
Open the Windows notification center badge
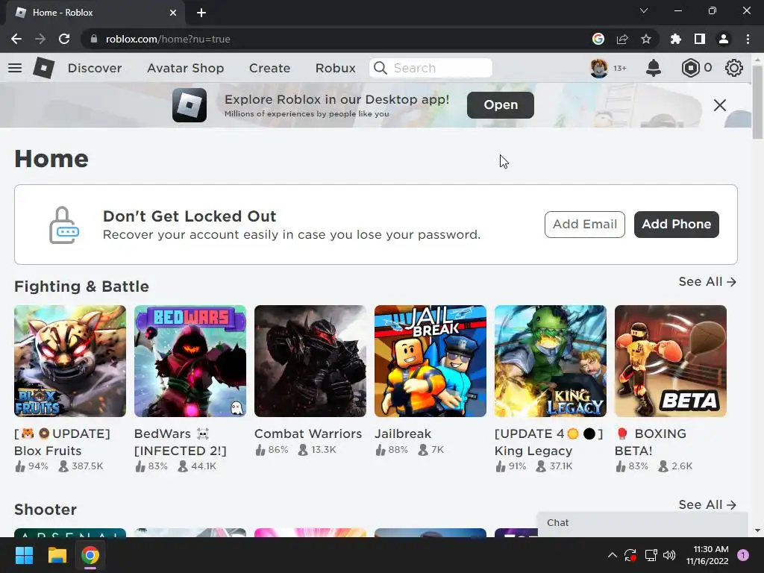[743, 555]
